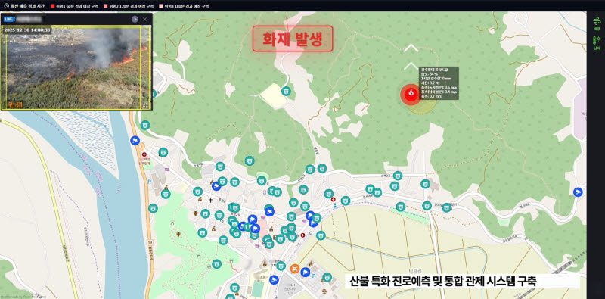Click the live fire camera video feed
The width and height of the screenshot is (605, 299).
[x=77, y=67]
